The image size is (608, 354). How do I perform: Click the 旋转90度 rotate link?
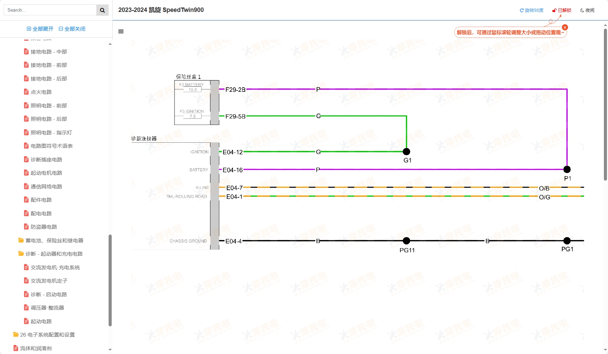531,10
